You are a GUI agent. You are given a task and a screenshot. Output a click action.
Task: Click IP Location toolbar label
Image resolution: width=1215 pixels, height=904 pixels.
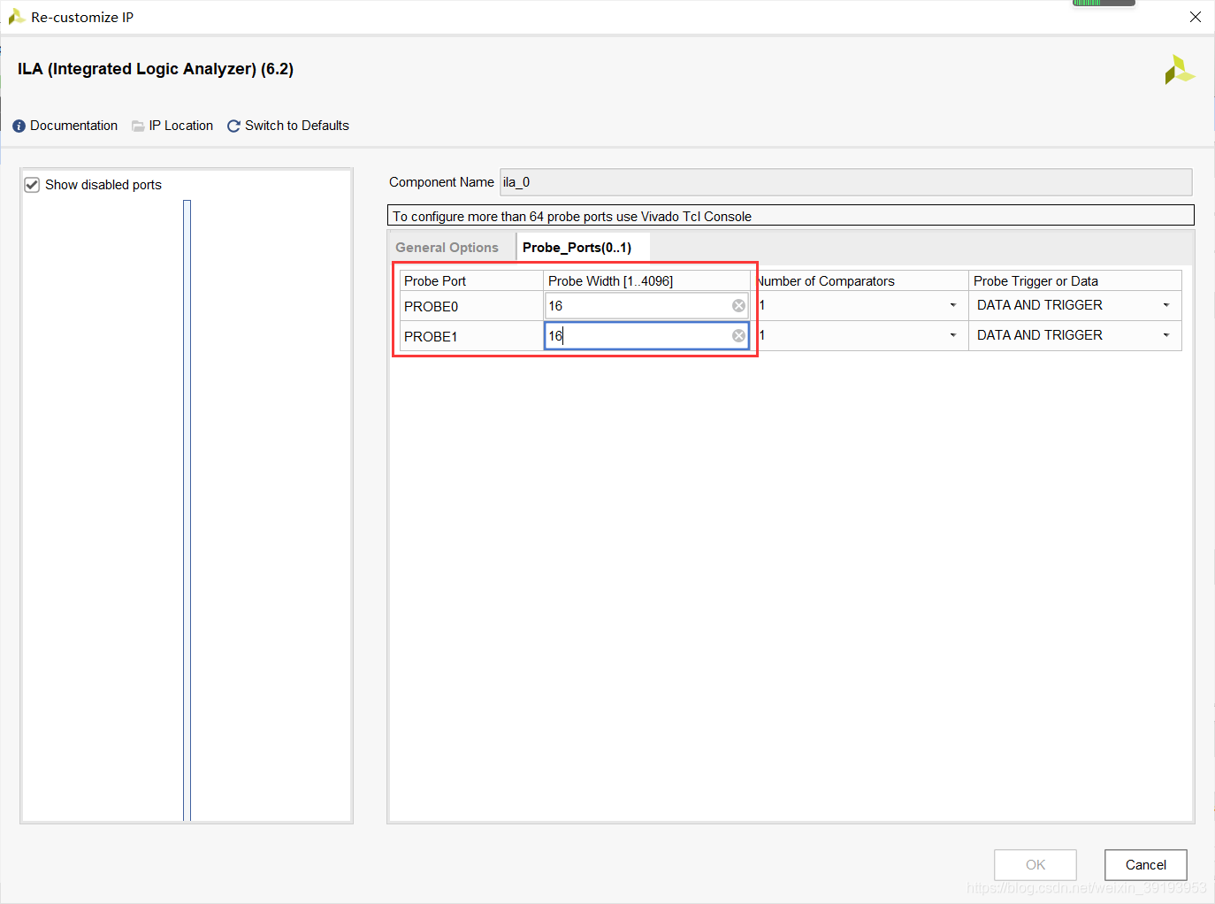click(x=181, y=126)
